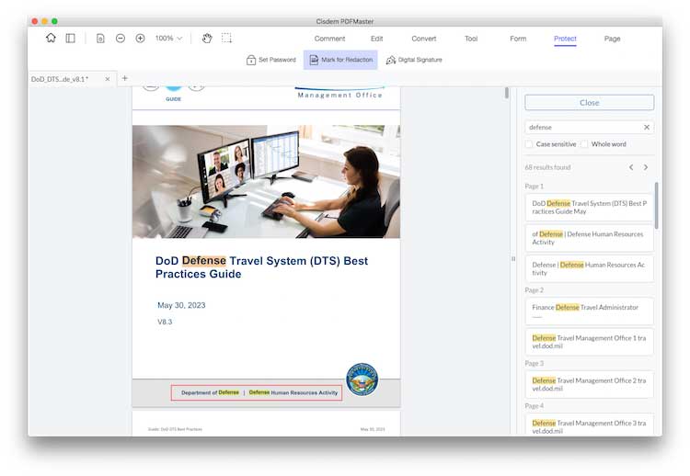Click the 'May 30, 2023' date text
Viewport: 690px width, 476px height.
click(181, 305)
